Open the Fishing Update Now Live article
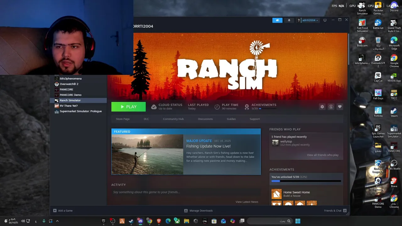 point(209,146)
